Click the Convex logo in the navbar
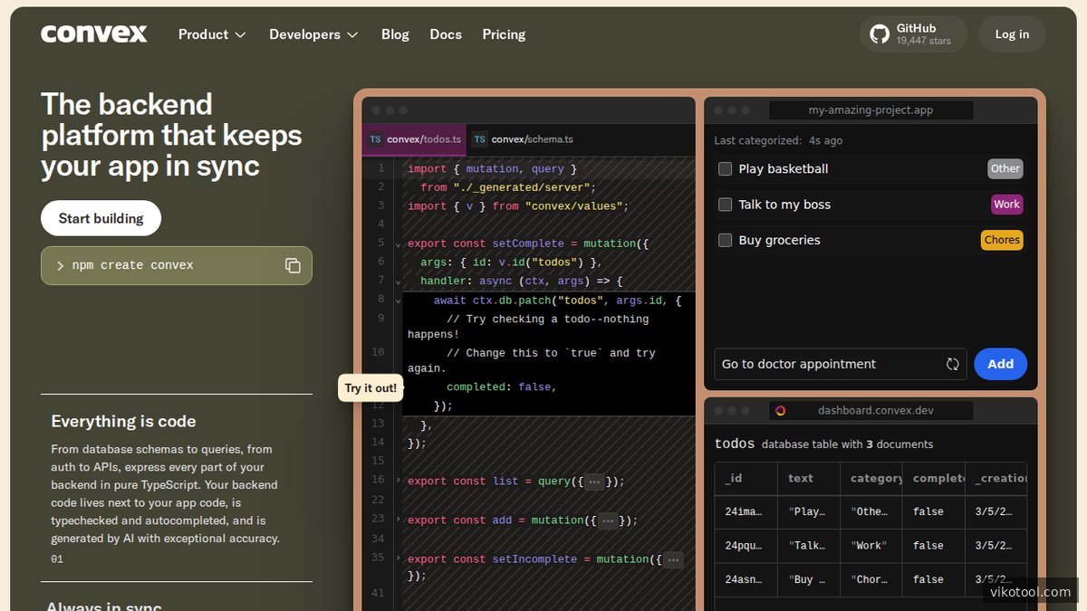Viewport: 1087px width, 611px height. (x=93, y=33)
